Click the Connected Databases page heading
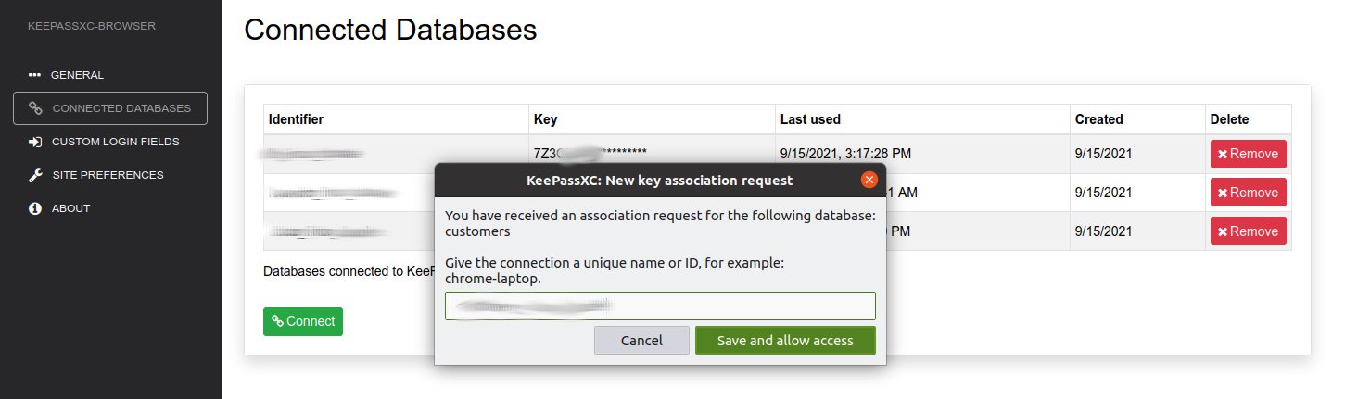The width and height of the screenshot is (1345, 399). point(390,30)
